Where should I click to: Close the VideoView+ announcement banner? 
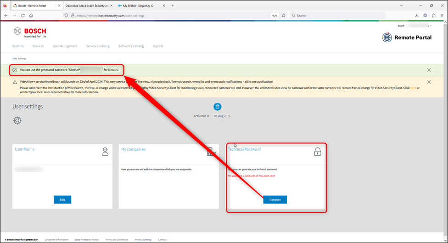click(x=429, y=82)
